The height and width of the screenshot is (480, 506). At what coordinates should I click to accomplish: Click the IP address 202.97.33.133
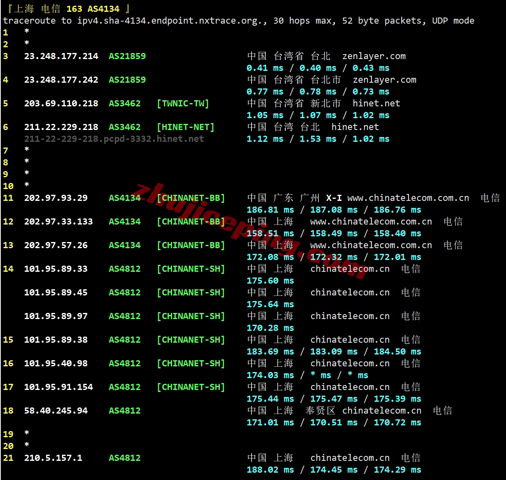click(58, 222)
